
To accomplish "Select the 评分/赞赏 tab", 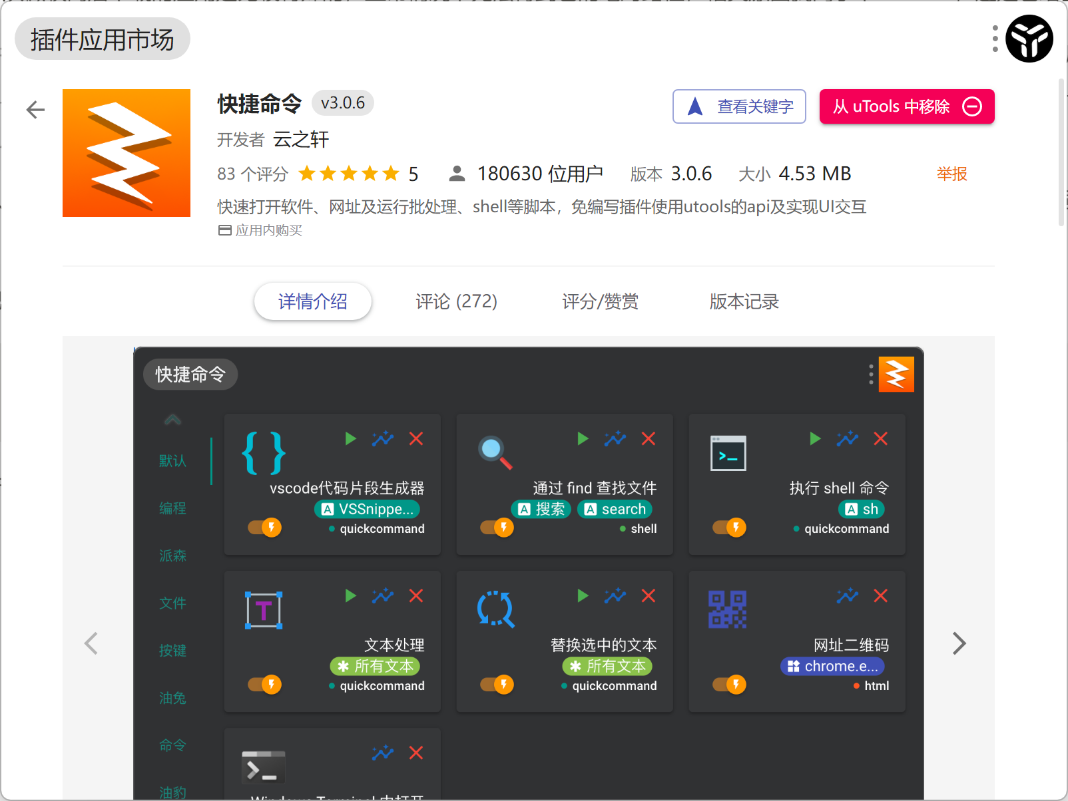I will click(601, 301).
